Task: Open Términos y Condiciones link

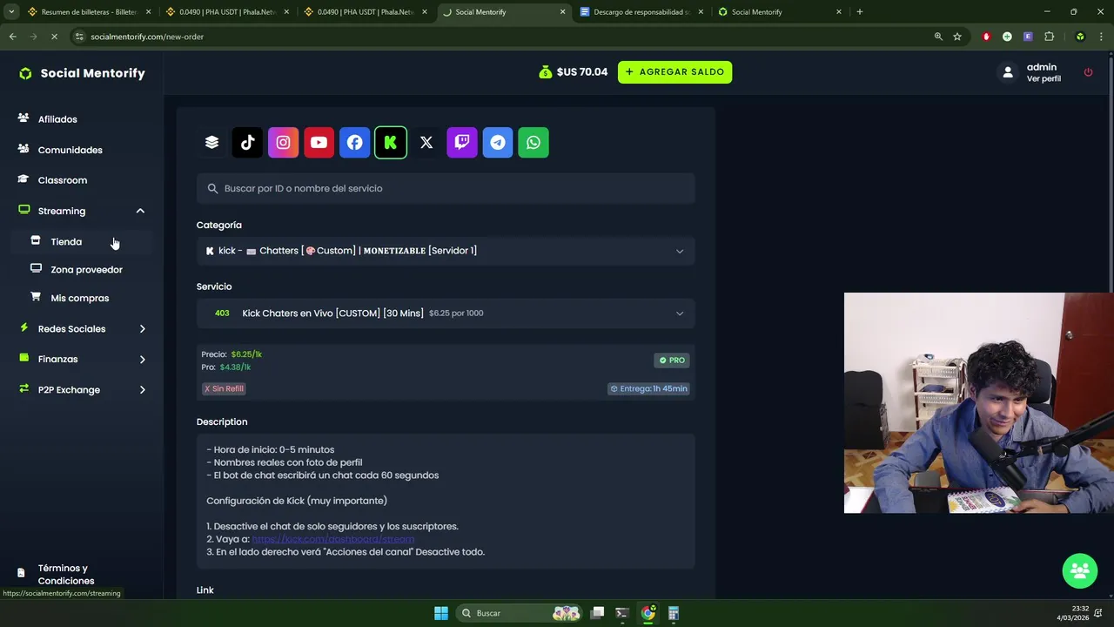Action: tap(66, 575)
